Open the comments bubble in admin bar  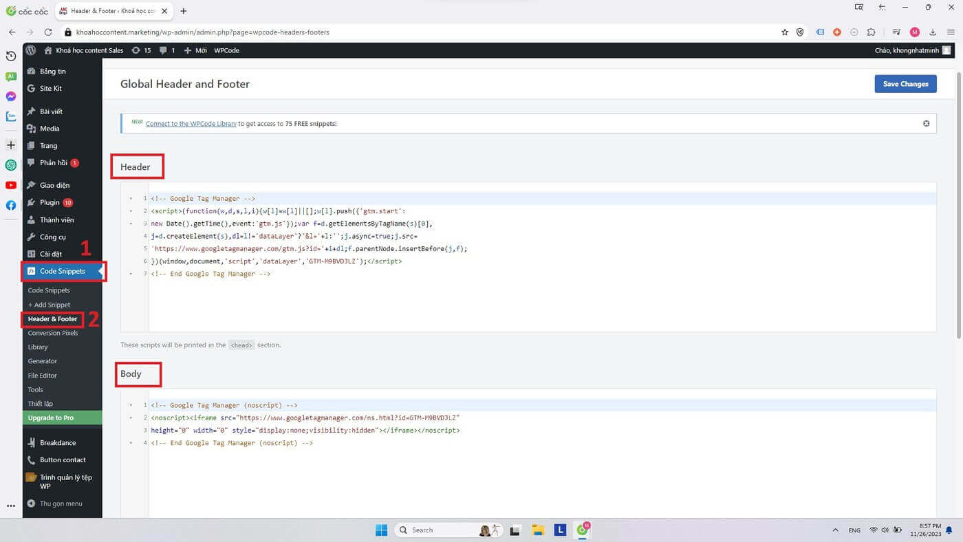pyautogui.click(x=167, y=50)
